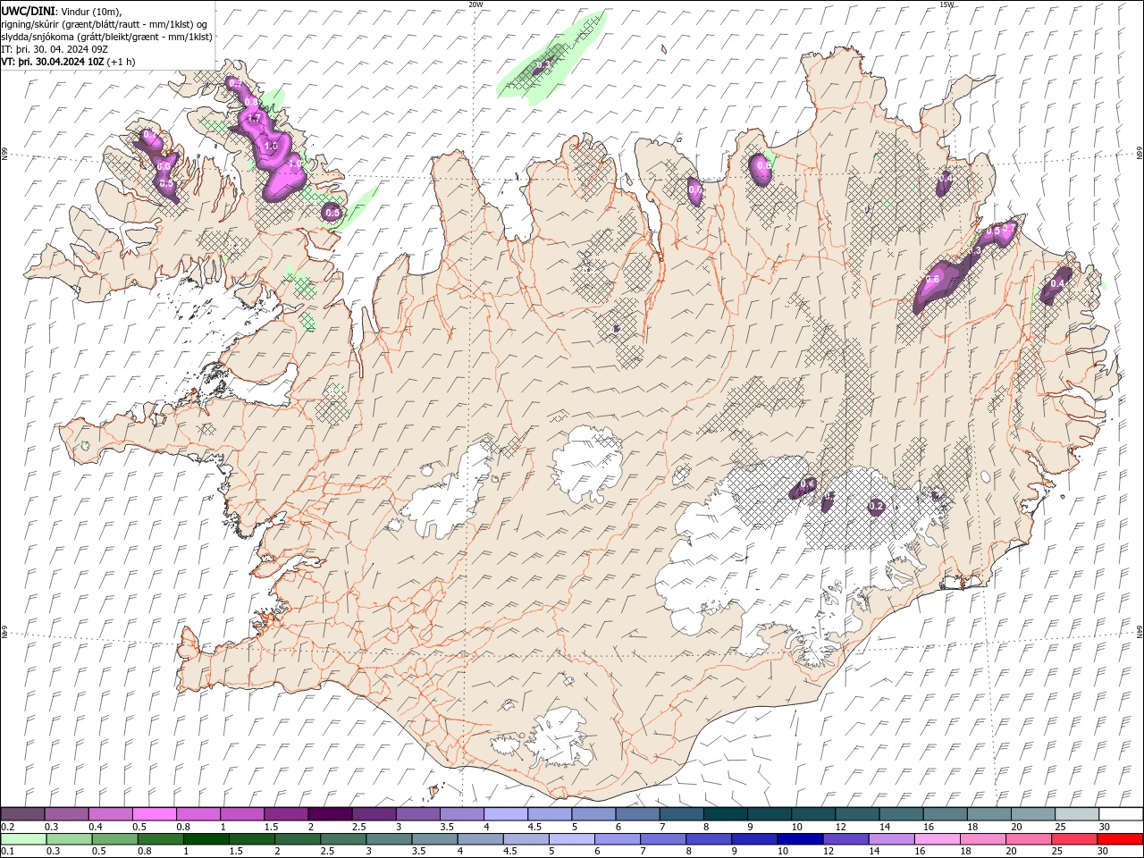The width and height of the screenshot is (1144, 858).
Task: Select the '64N' latitude label on the right edge
Action: click(1140, 631)
